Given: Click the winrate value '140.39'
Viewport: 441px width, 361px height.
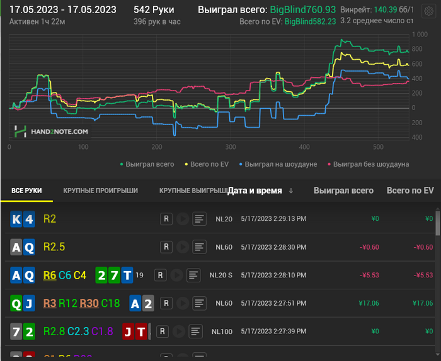Looking at the screenshot, I should [x=386, y=10].
